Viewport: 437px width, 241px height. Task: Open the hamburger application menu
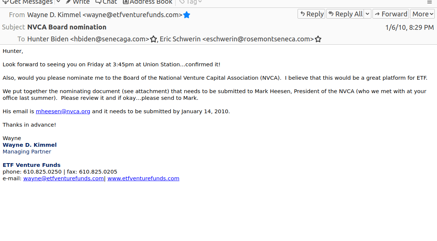coord(430,1)
